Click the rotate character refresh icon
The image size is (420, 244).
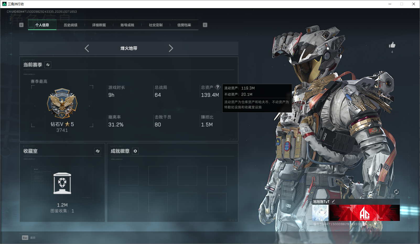click(x=396, y=192)
